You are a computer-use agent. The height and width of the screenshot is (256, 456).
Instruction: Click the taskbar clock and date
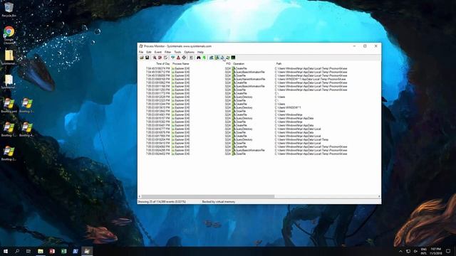coord(435,251)
